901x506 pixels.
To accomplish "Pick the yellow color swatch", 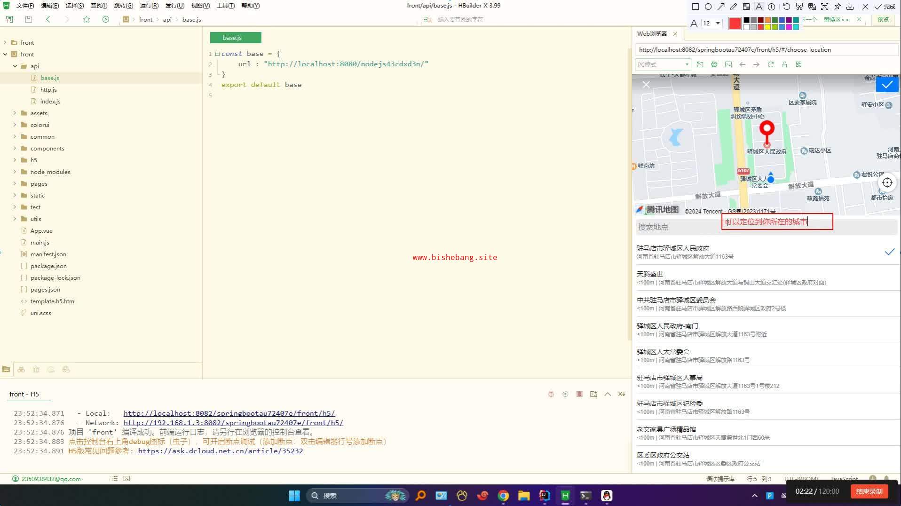I will tap(767, 27).
